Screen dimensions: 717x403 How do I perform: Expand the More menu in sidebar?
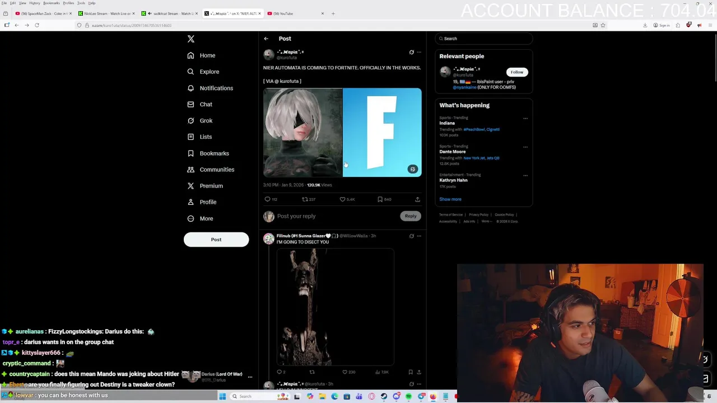tap(200, 218)
